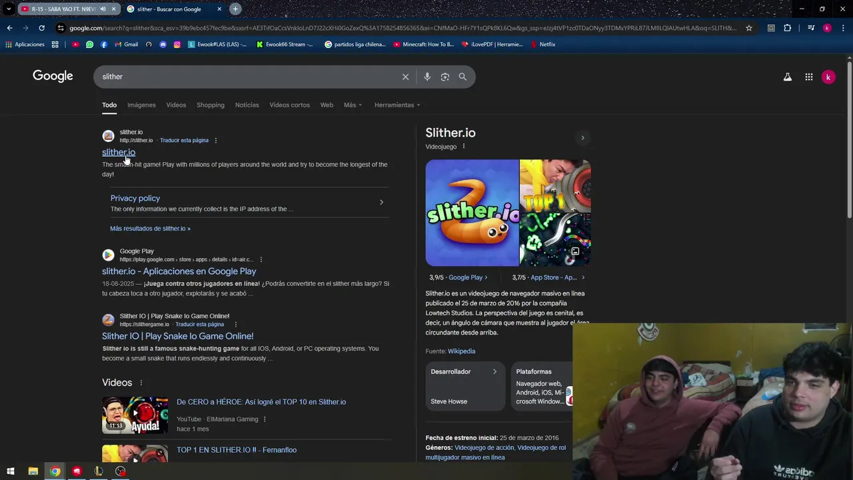
Task: Open the Windows Start menu
Action: tap(11, 471)
